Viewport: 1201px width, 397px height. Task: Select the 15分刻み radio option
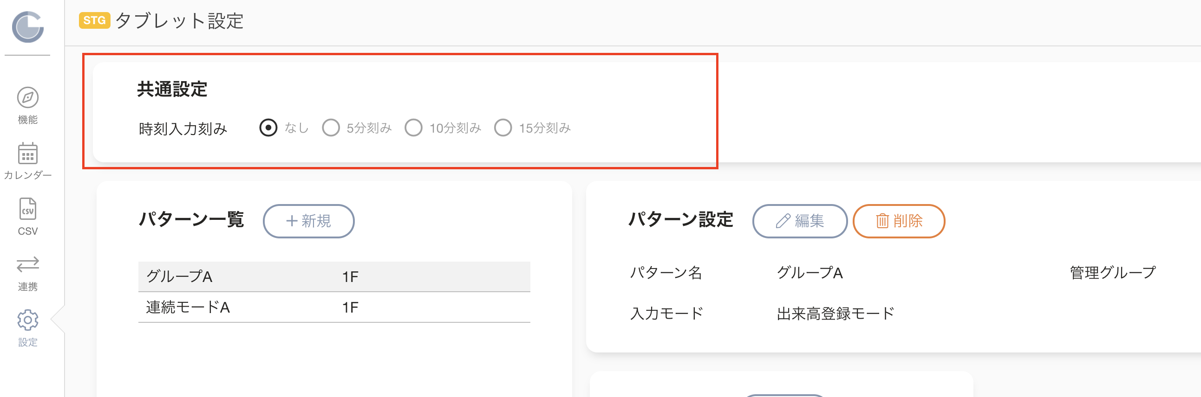(x=503, y=128)
